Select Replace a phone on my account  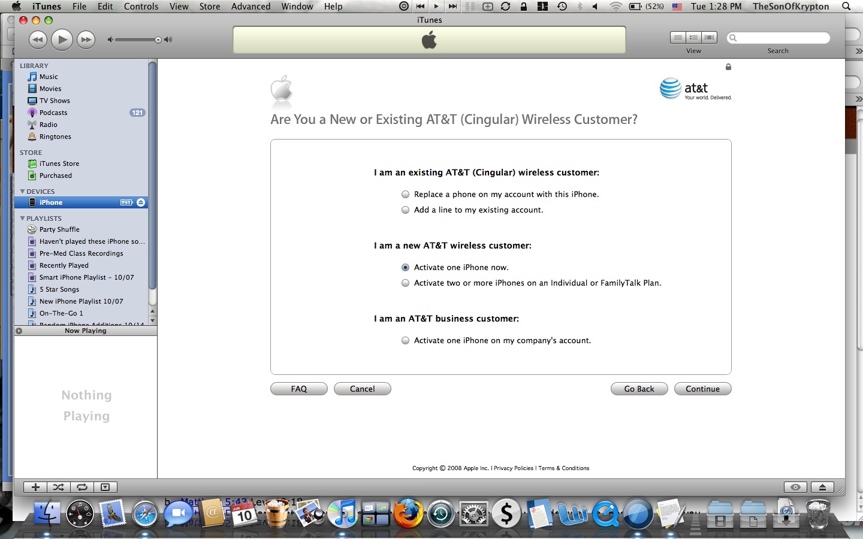coord(406,195)
